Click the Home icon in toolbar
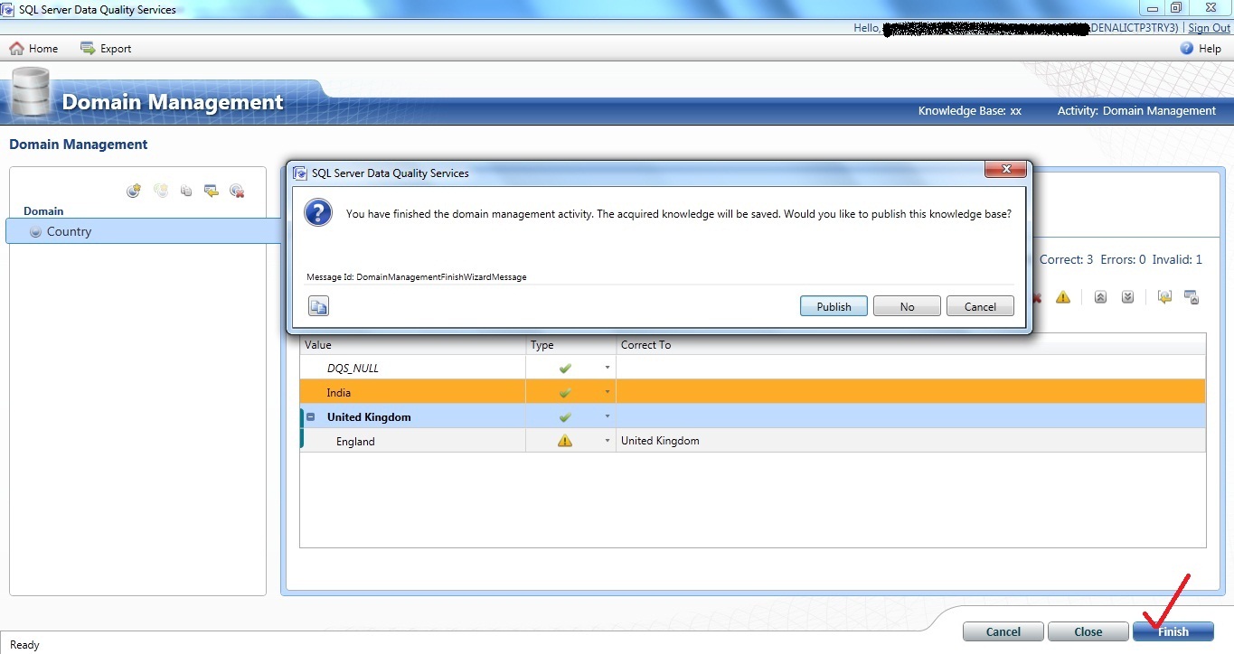 (16, 48)
